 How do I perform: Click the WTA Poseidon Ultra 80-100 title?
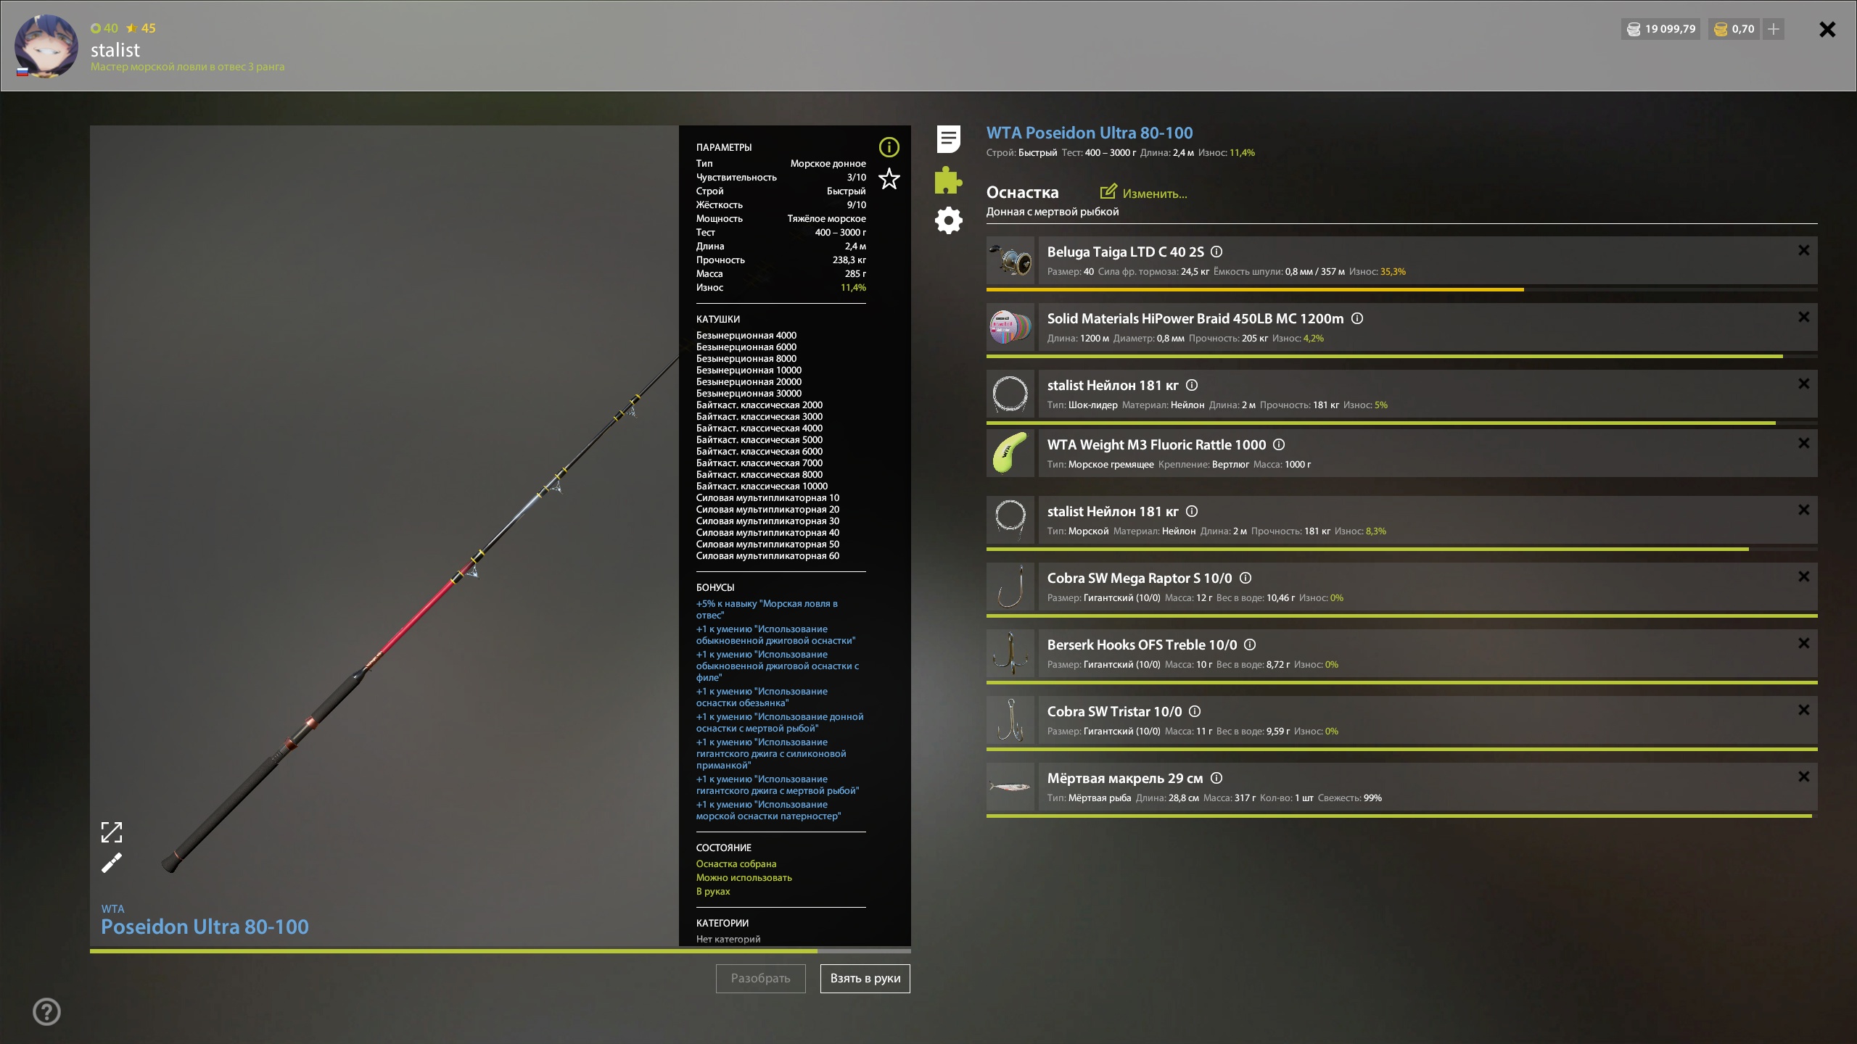pyautogui.click(x=1089, y=133)
